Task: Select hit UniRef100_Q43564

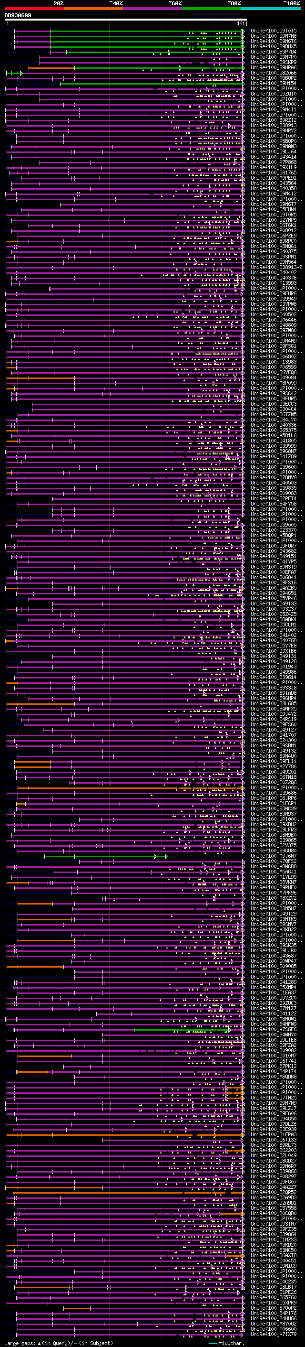Action: tap(274, 183)
